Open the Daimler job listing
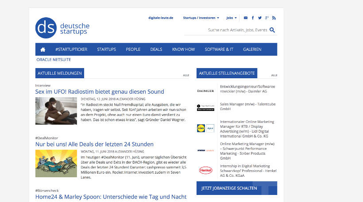The height and width of the screenshot is (202, 363). pos(247,89)
